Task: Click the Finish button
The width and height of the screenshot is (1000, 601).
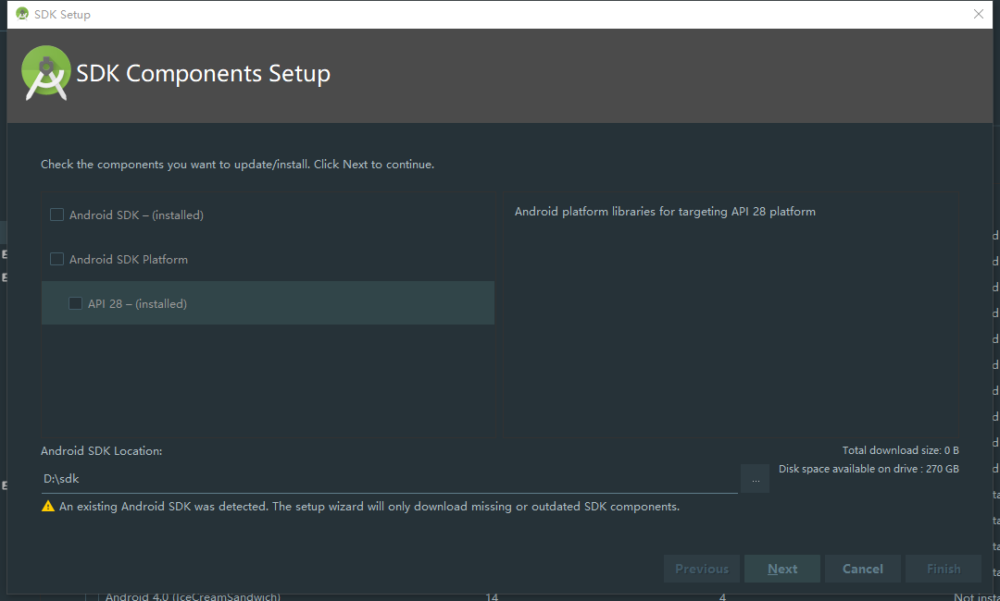Action: 943,568
